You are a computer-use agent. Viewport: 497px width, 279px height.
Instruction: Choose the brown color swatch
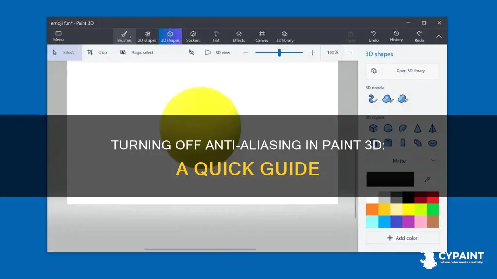[x=433, y=222]
